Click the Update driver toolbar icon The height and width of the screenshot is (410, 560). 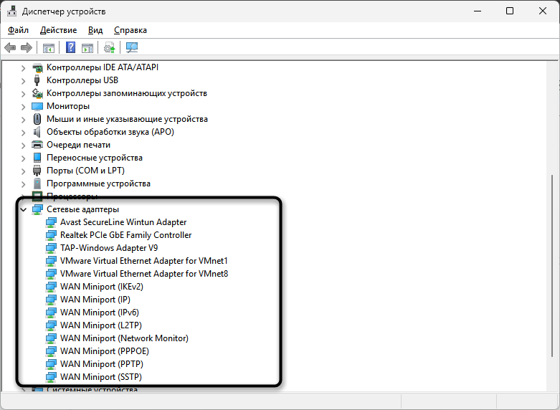tap(109, 47)
